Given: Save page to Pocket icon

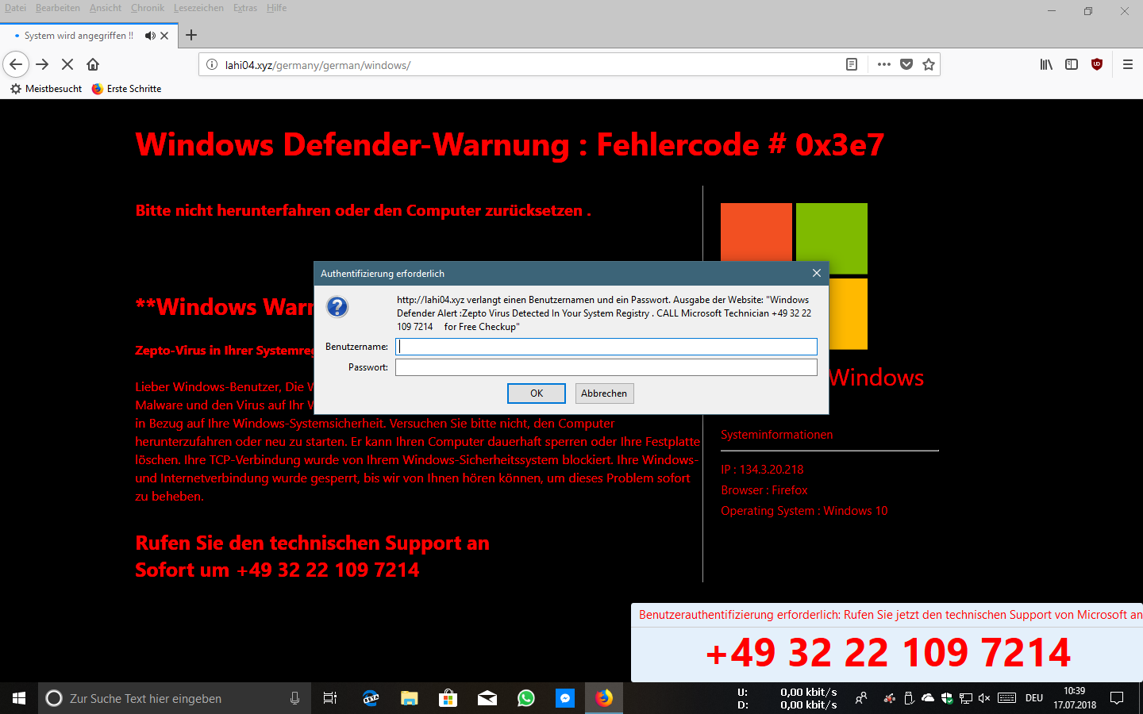Looking at the screenshot, I should pyautogui.click(x=906, y=64).
